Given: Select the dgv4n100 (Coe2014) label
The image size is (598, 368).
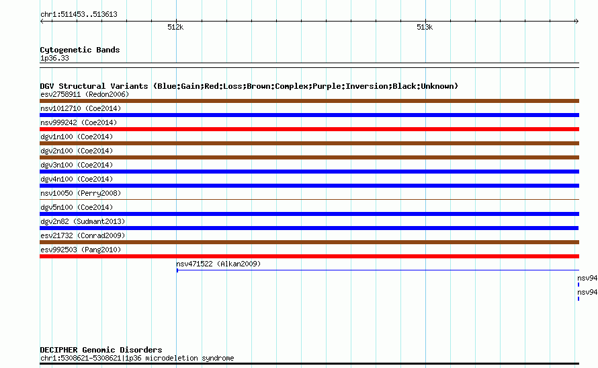Looking at the screenshot, I should 77,179.
